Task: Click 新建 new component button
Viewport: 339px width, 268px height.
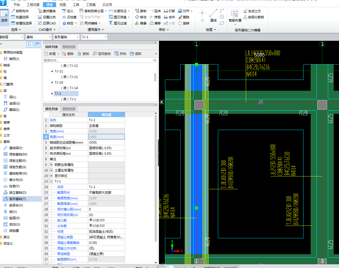Action: pos(52,54)
